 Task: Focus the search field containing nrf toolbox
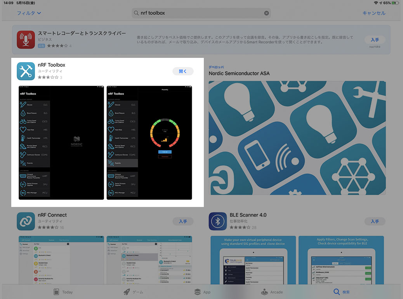pyautogui.click(x=201, y=13)
